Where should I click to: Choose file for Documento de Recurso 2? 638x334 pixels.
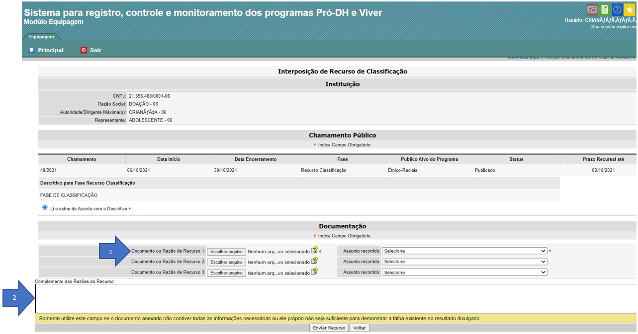226,262
